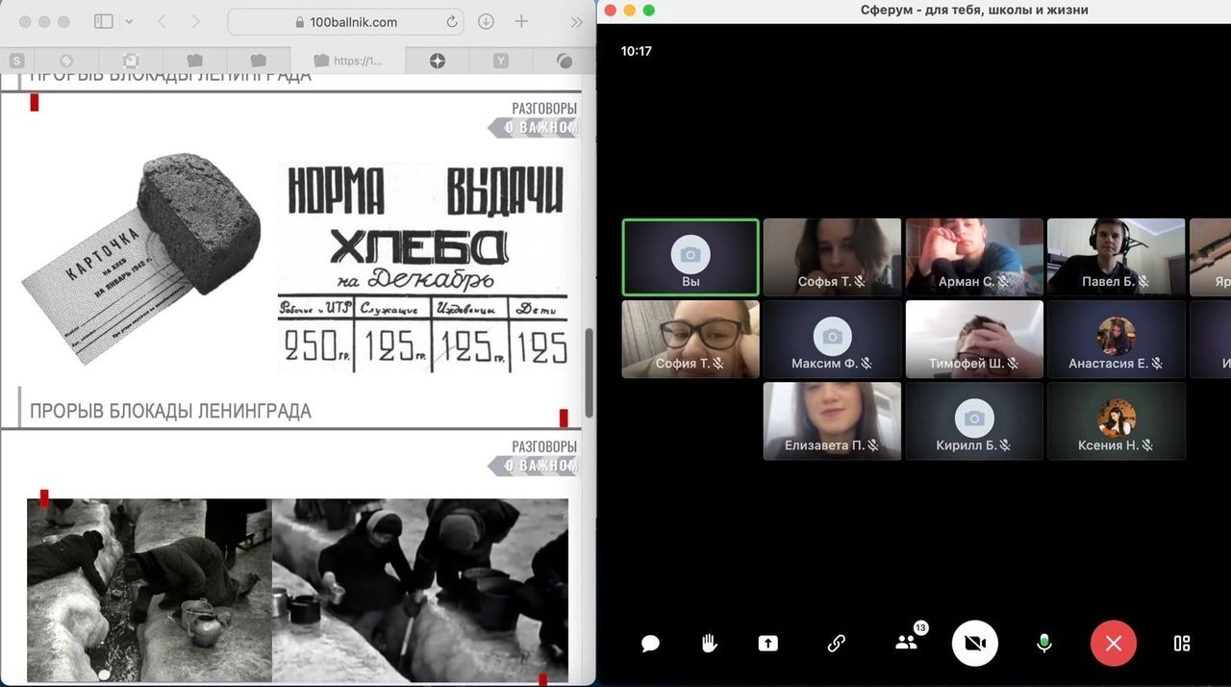The image size is (1231, 687).
Task: Click the НОРМА ВЫДАЧИ ХЛЕБА table image
Action: [422, 267]
